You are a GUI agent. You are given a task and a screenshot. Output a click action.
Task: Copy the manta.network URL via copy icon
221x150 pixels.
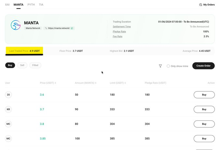tap(72, 28)
